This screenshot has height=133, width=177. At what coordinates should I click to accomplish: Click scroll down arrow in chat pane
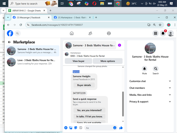(x=123, y=121)
